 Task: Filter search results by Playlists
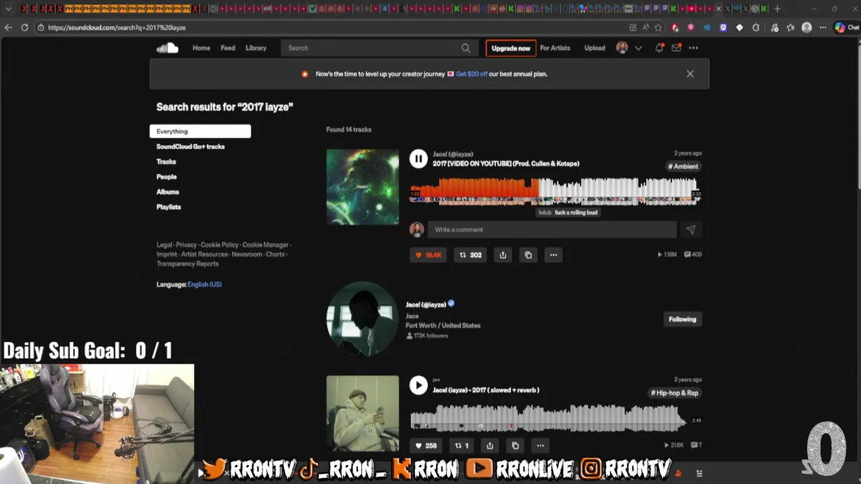168,207
